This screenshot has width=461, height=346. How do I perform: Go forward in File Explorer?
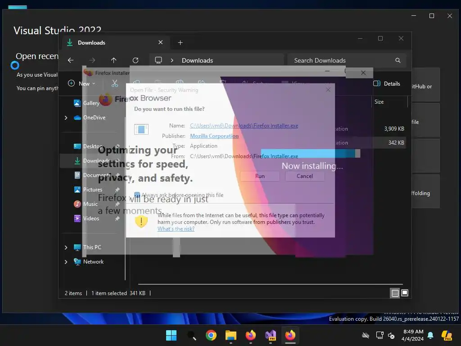coord(92,60)
